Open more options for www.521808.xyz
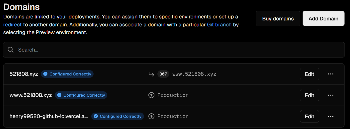The height and width of the screenshot is (129, 350). click(x=331, y=95)
